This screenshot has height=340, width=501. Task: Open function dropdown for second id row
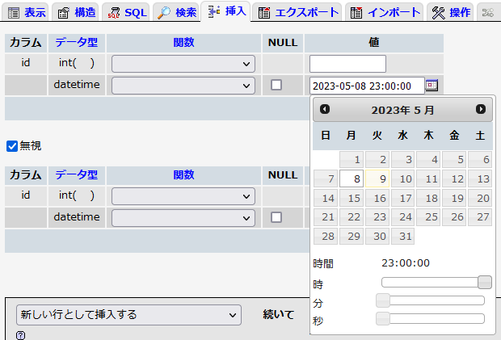tap(183, 196)
